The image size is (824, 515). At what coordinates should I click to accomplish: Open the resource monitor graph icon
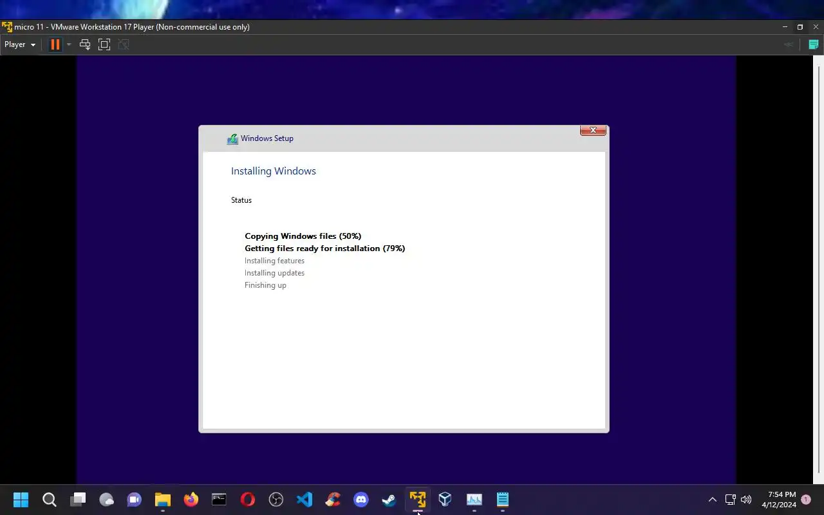tap(474, 500)
